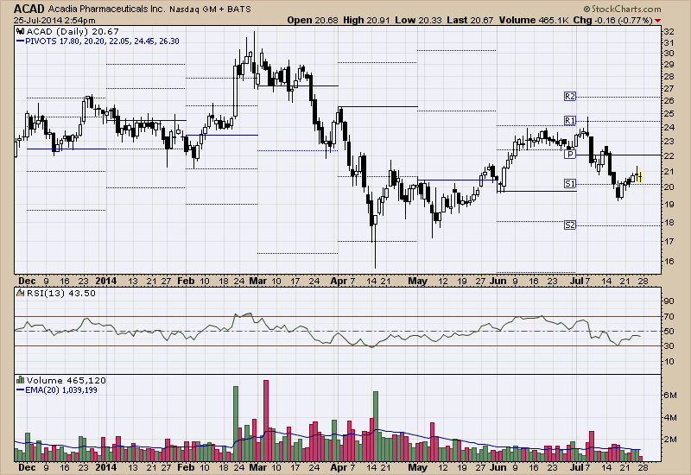The height and width of the screenshot is (475, 691).
Task: Select the R1 pivot resistance label
Action: pos(570,121)
